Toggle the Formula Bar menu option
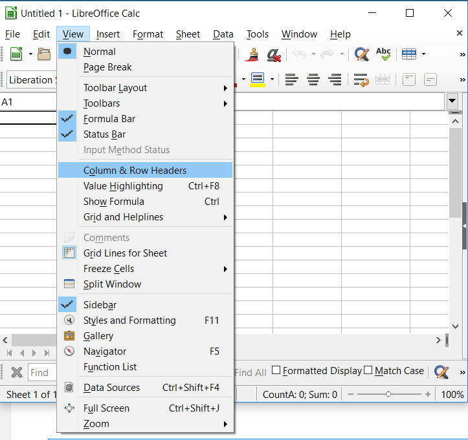Screen dimensions: 468x440 pos(145,119)
